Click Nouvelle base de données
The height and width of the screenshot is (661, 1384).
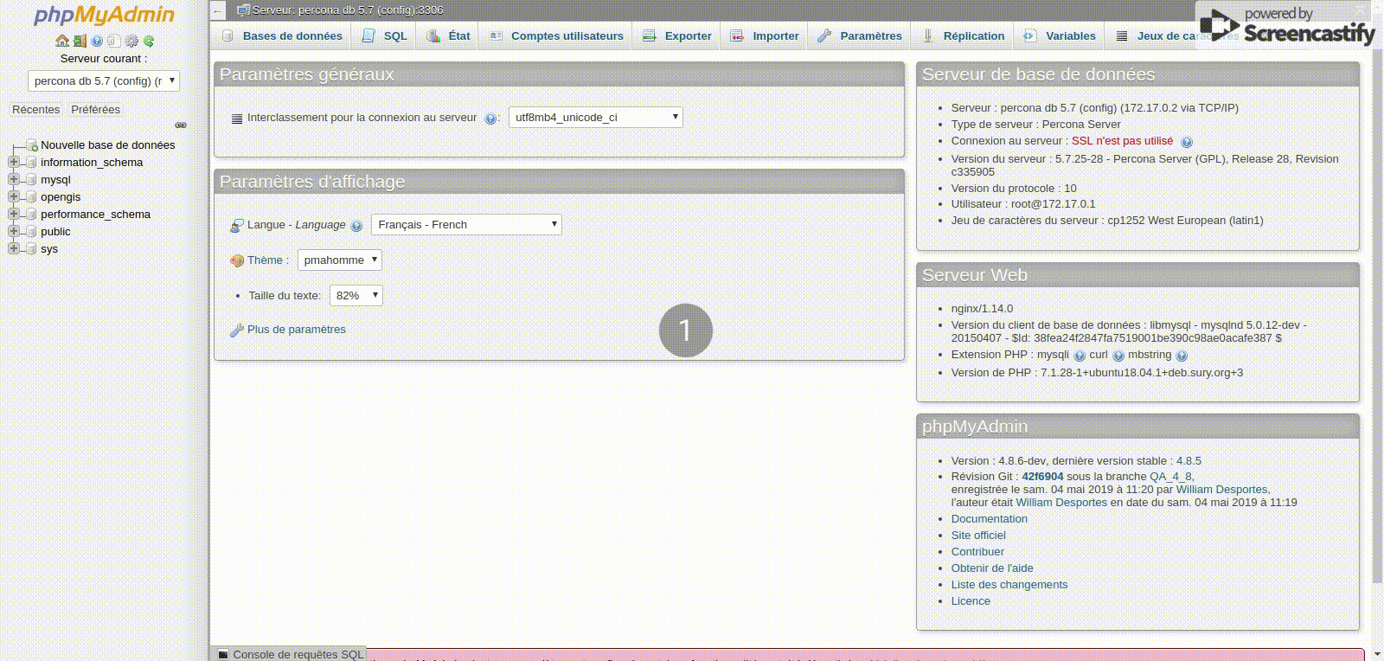[108, 145]
